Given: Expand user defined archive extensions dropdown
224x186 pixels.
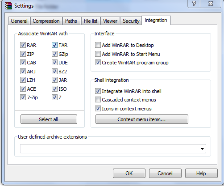Looking at the screenshot, I should click(202, 149).
